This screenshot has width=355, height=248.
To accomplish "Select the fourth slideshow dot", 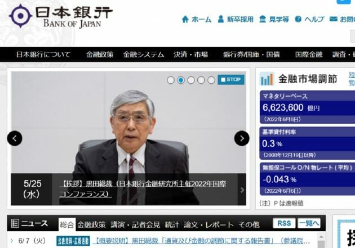I will point(201,80).
